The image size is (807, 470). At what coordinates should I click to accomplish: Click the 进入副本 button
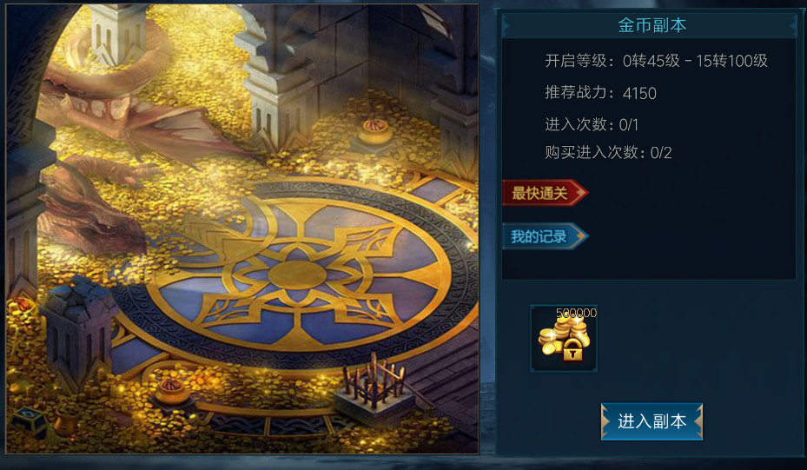click(x=652, y=421)
